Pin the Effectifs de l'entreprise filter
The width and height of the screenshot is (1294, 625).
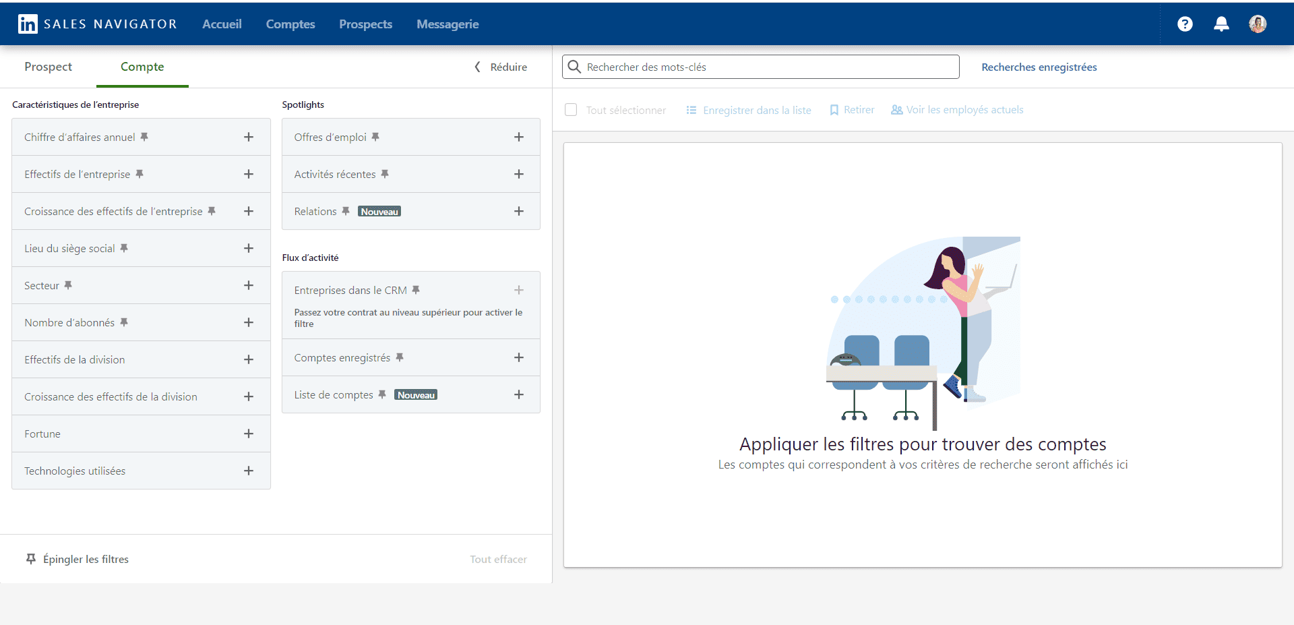(x=140, y=174)
